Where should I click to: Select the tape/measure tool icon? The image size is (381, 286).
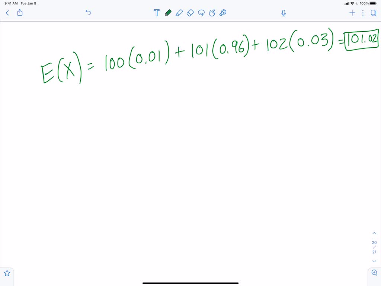point(223,13)
